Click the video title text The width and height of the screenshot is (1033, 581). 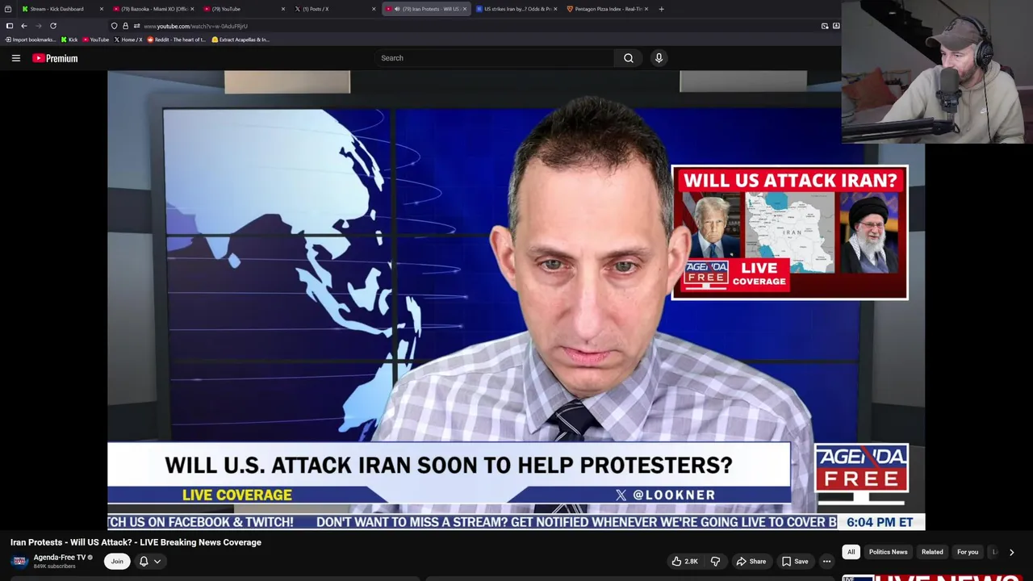click(136, 542)
